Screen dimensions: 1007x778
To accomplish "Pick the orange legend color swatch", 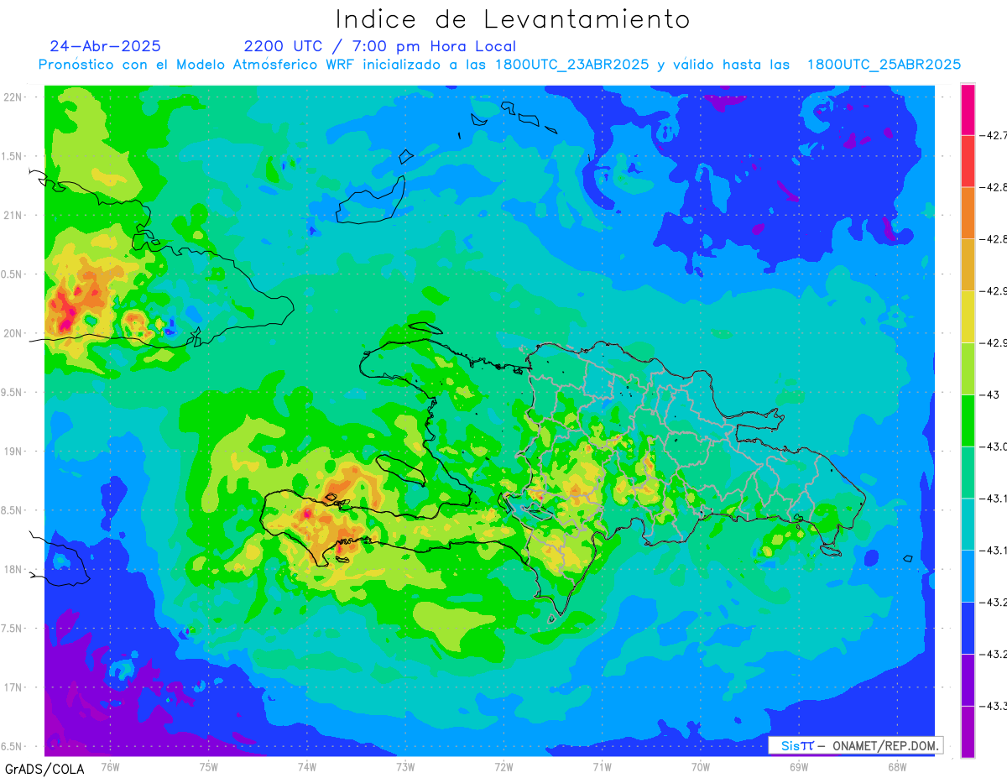I will [x=968, y=212].
